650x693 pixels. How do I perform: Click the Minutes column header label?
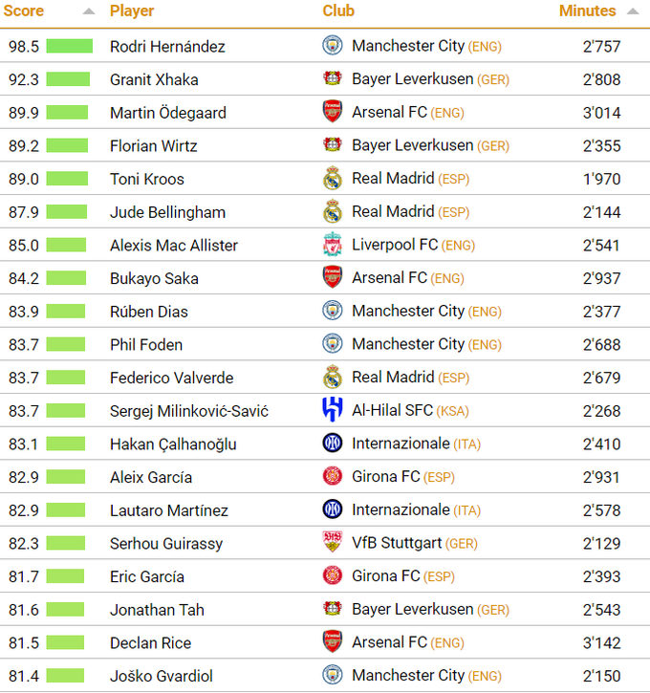587,11
